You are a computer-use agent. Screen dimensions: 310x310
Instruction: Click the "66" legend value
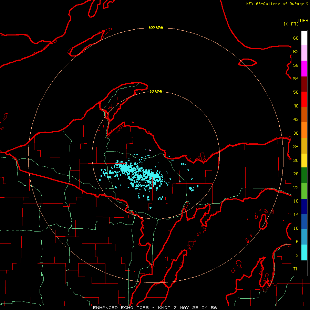coord(296,38)
